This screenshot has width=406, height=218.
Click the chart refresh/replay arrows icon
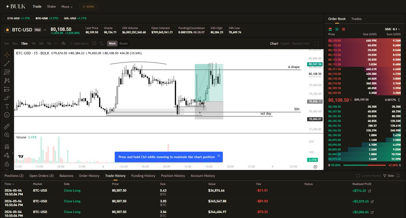(x=101, y=43)
